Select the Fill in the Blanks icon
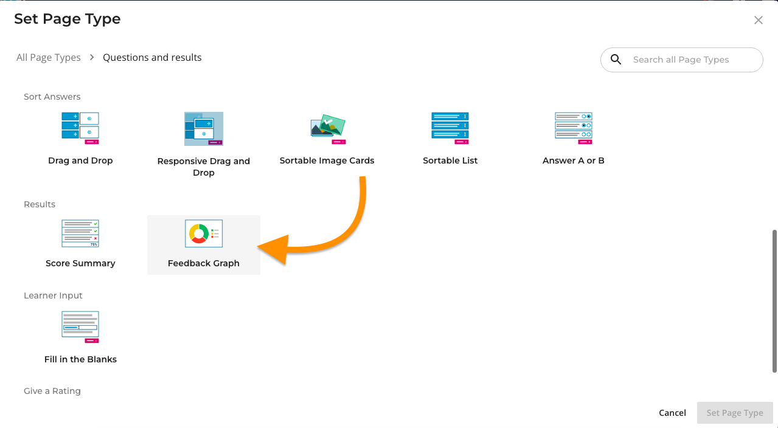Image resolution: width=778 pixels, height=428 pixels. pos(80,327)
